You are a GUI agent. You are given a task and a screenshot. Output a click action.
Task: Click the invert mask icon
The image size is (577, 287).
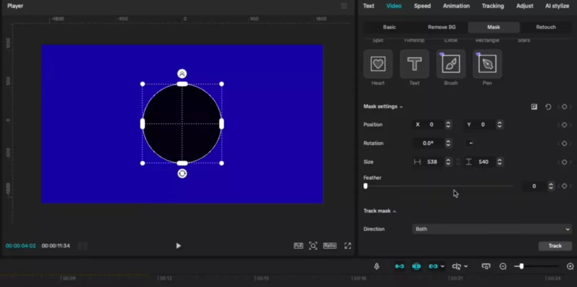coord(534,107)
